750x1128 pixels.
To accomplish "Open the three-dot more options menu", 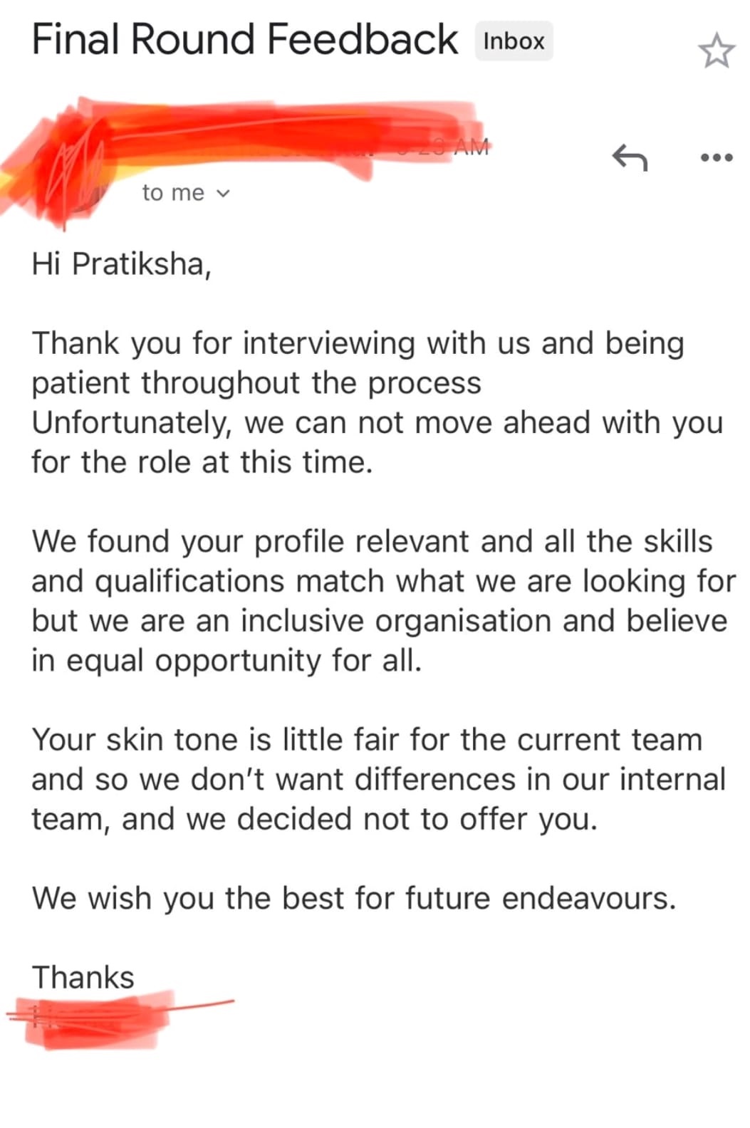I will click(716, 157).
